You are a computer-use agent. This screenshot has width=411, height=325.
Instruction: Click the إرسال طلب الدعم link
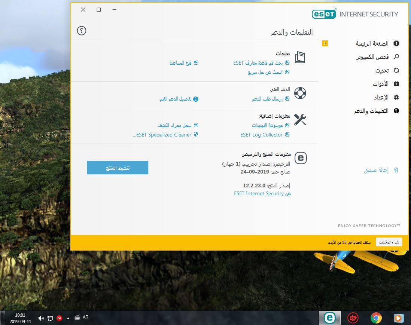click(x=267, y=99)
